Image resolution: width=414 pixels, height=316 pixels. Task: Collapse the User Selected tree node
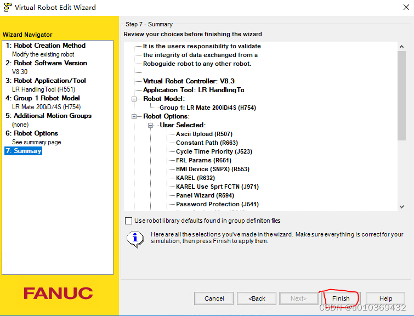150,125
